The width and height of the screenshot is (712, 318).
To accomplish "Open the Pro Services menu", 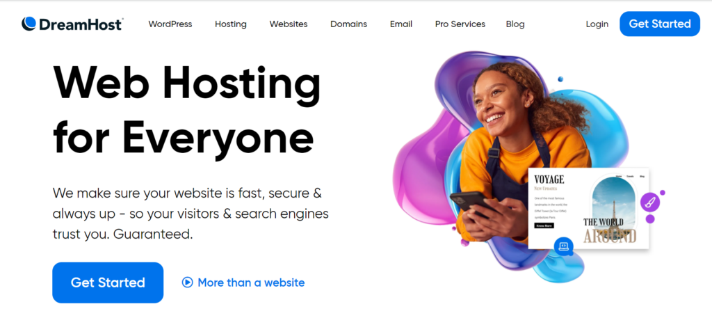I will click(x=460, y=24).
